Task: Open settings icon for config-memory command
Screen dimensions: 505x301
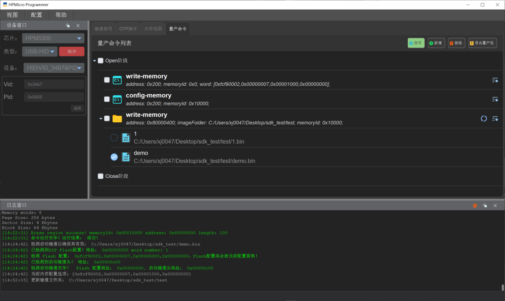Action: pyautogui.click(x=495, y=99)
